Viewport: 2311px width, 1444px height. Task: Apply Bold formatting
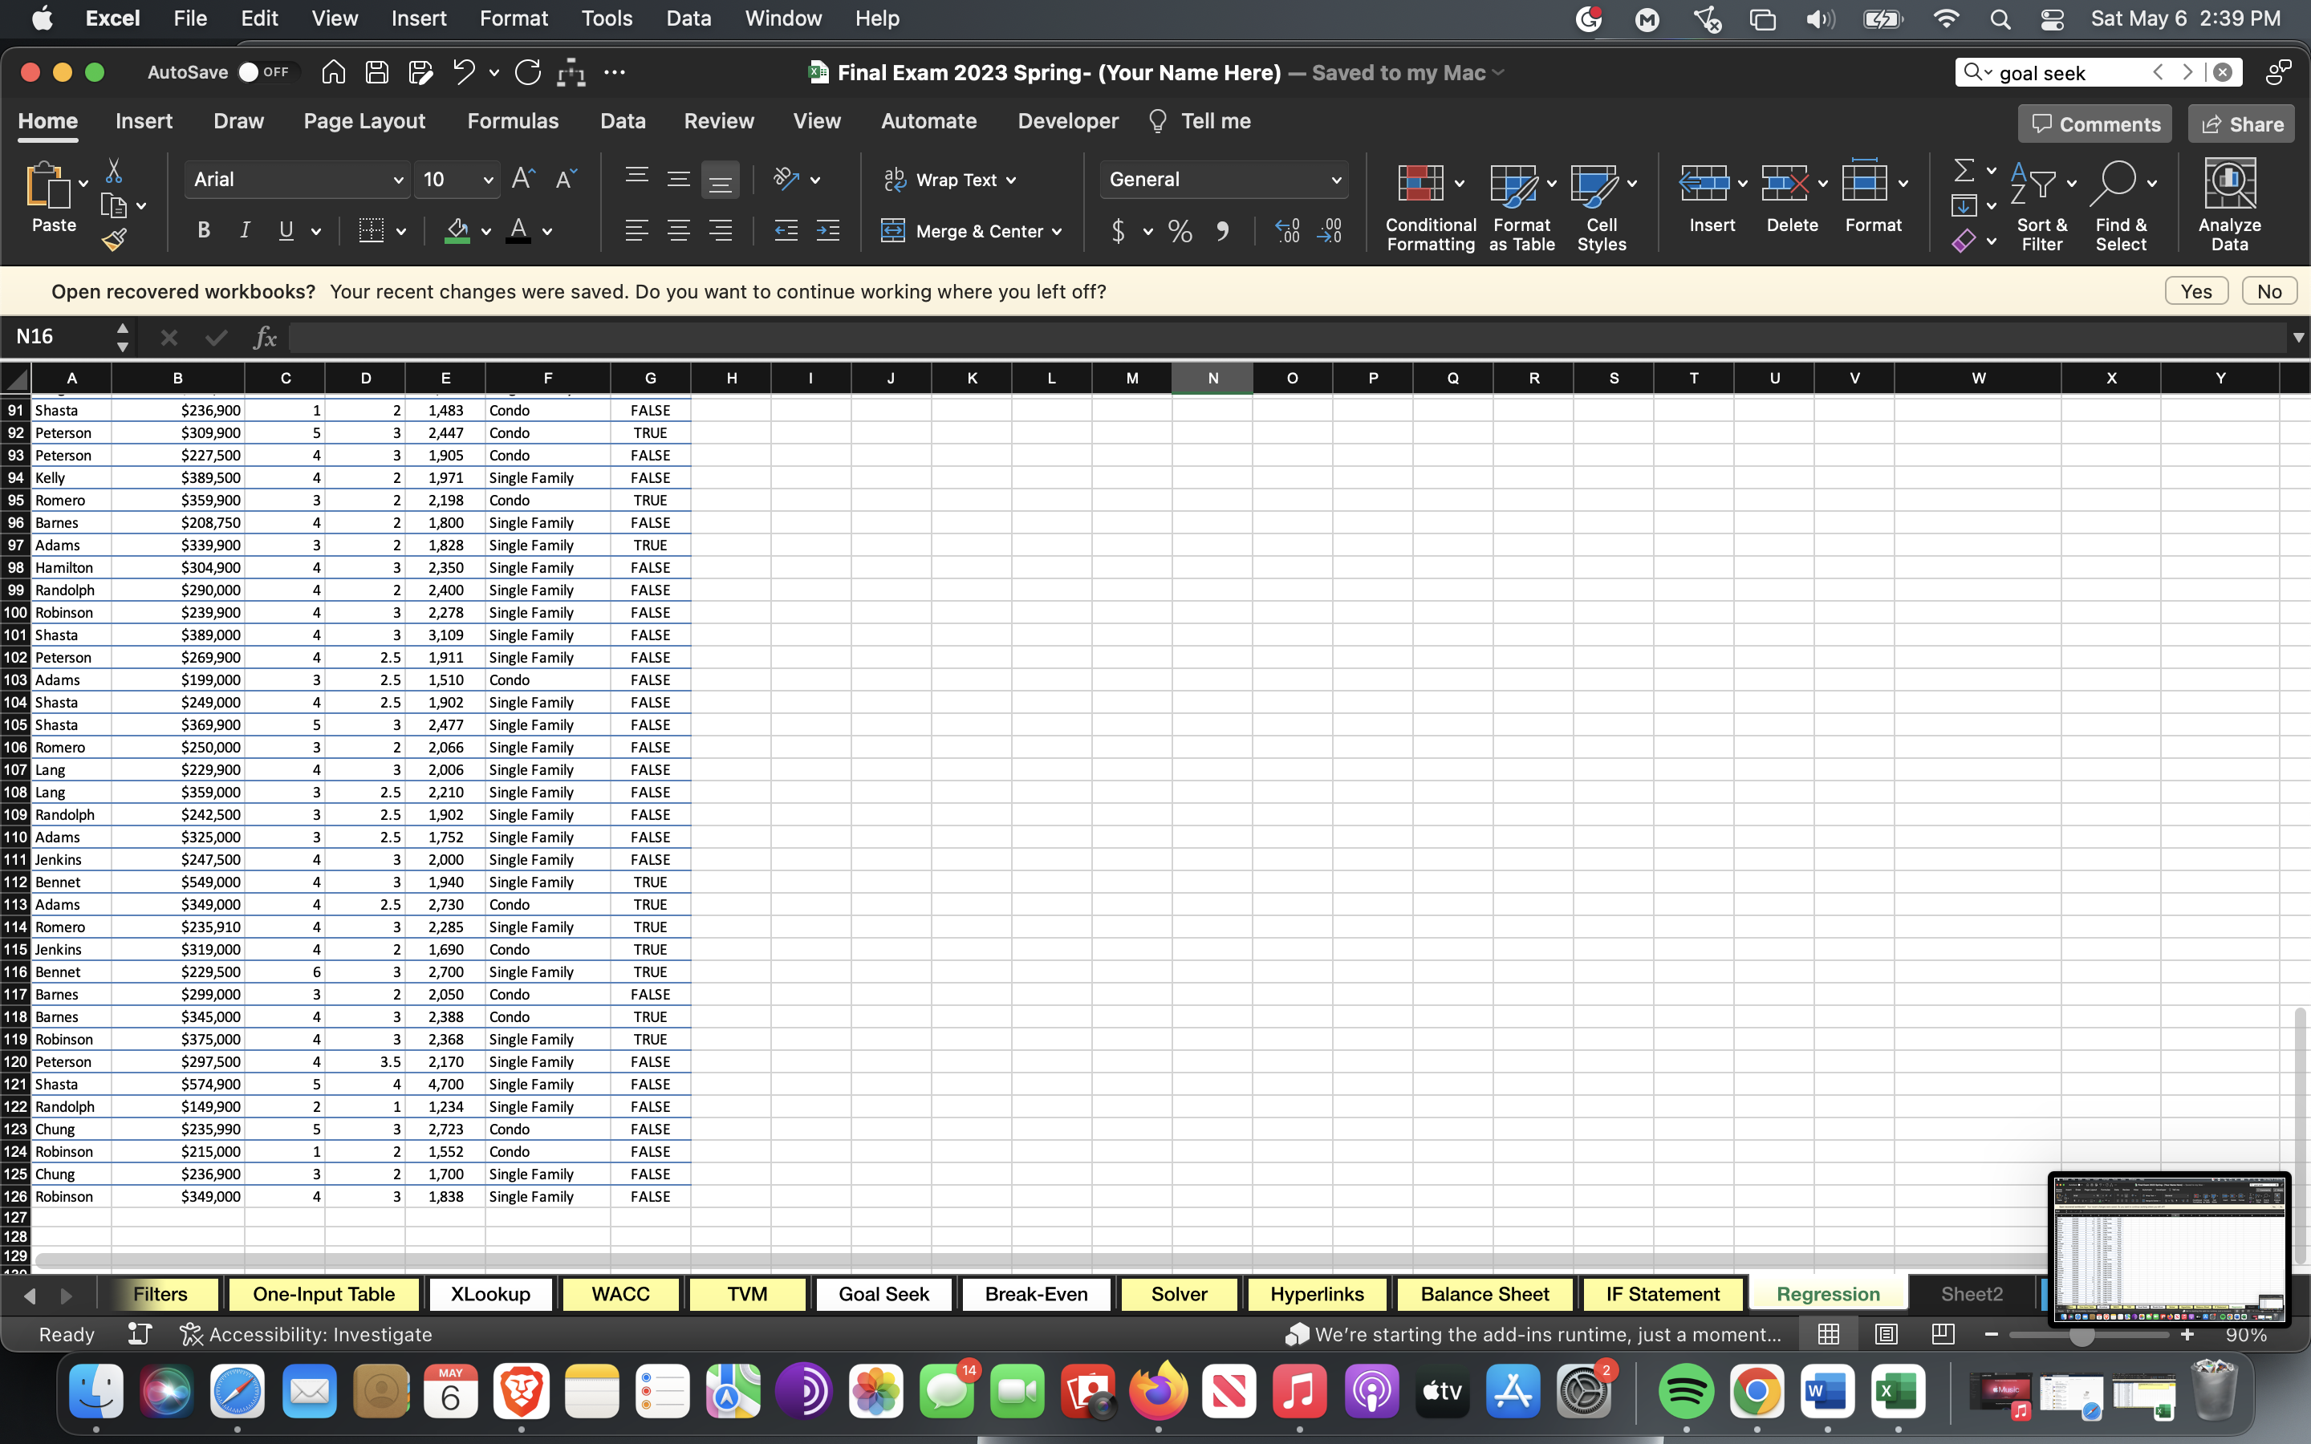203,230
